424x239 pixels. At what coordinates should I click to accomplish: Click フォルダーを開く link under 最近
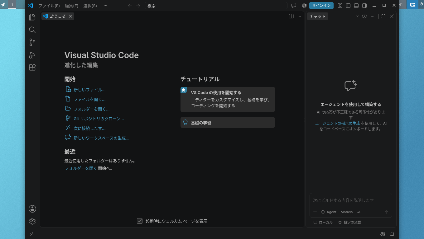[81, 168]
